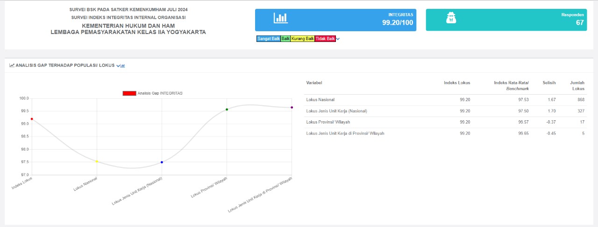Click the Indeks Lokus column header

457,83
